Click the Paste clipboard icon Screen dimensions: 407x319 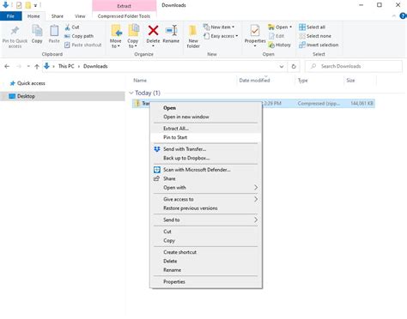click(54, 31)
